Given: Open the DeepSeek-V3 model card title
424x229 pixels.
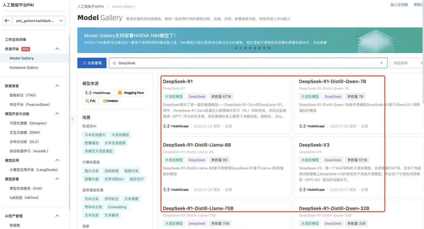Looking at the screenshot, I should point(314,145).
